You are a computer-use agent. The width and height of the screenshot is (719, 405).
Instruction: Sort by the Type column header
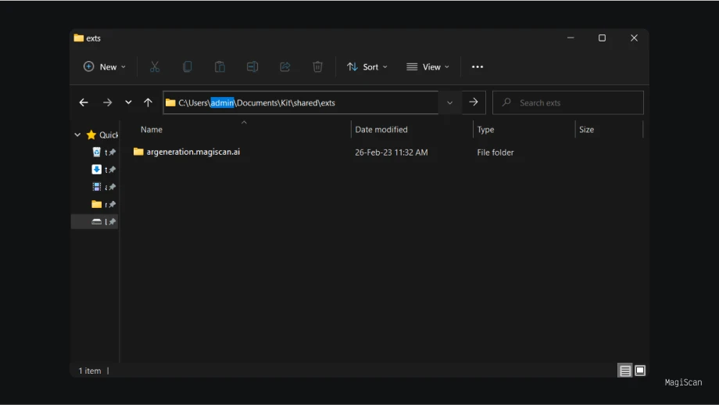[x=485, y=130]
